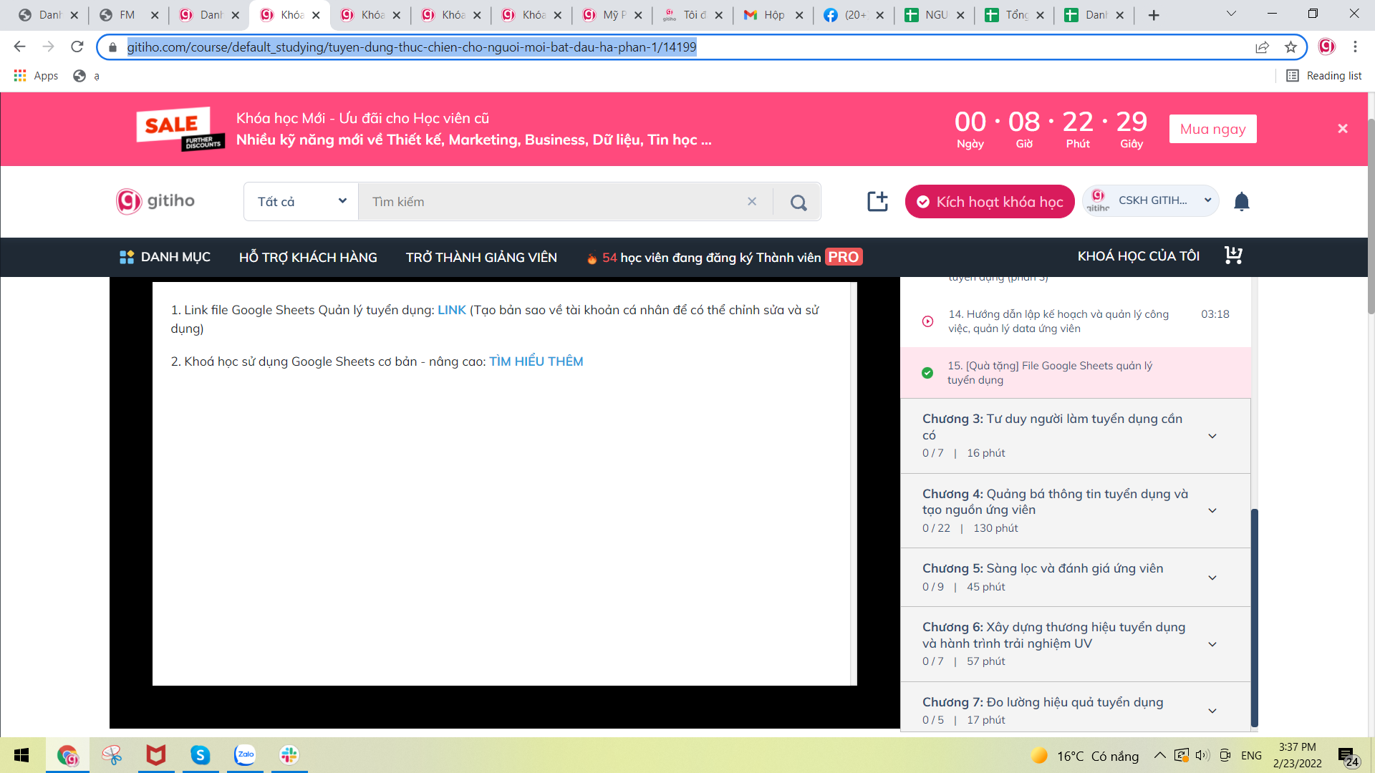
Task: Open the CSKH GITIH... account dropdown
Action: tap(1150, 201)
